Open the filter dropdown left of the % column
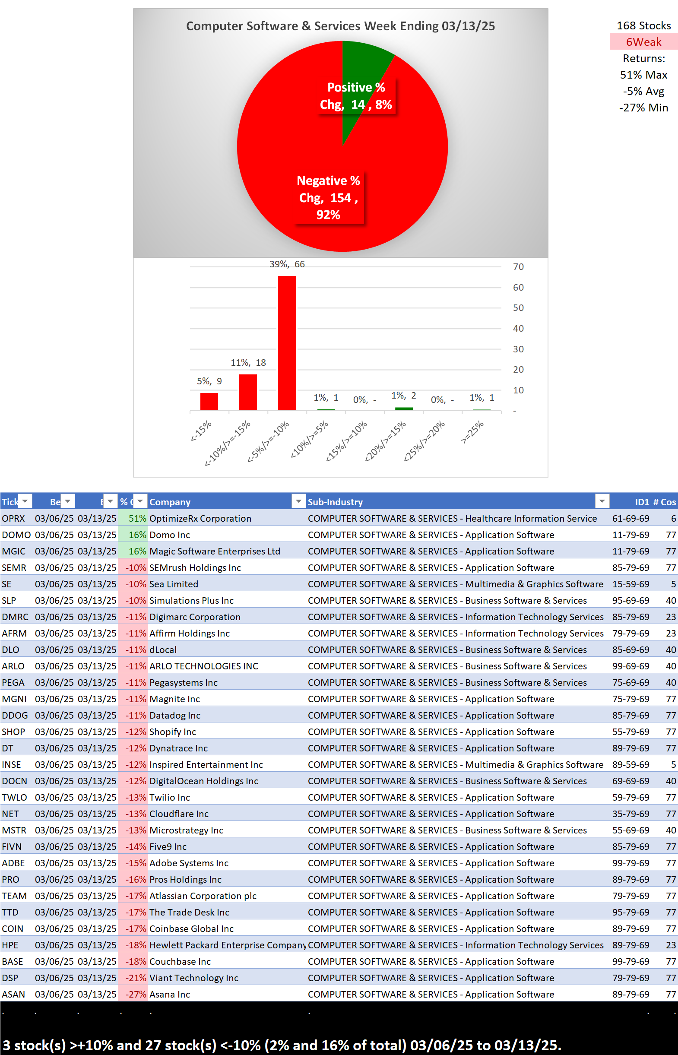The width and height of the screenshot is (678, 1055). click(111, 501)
